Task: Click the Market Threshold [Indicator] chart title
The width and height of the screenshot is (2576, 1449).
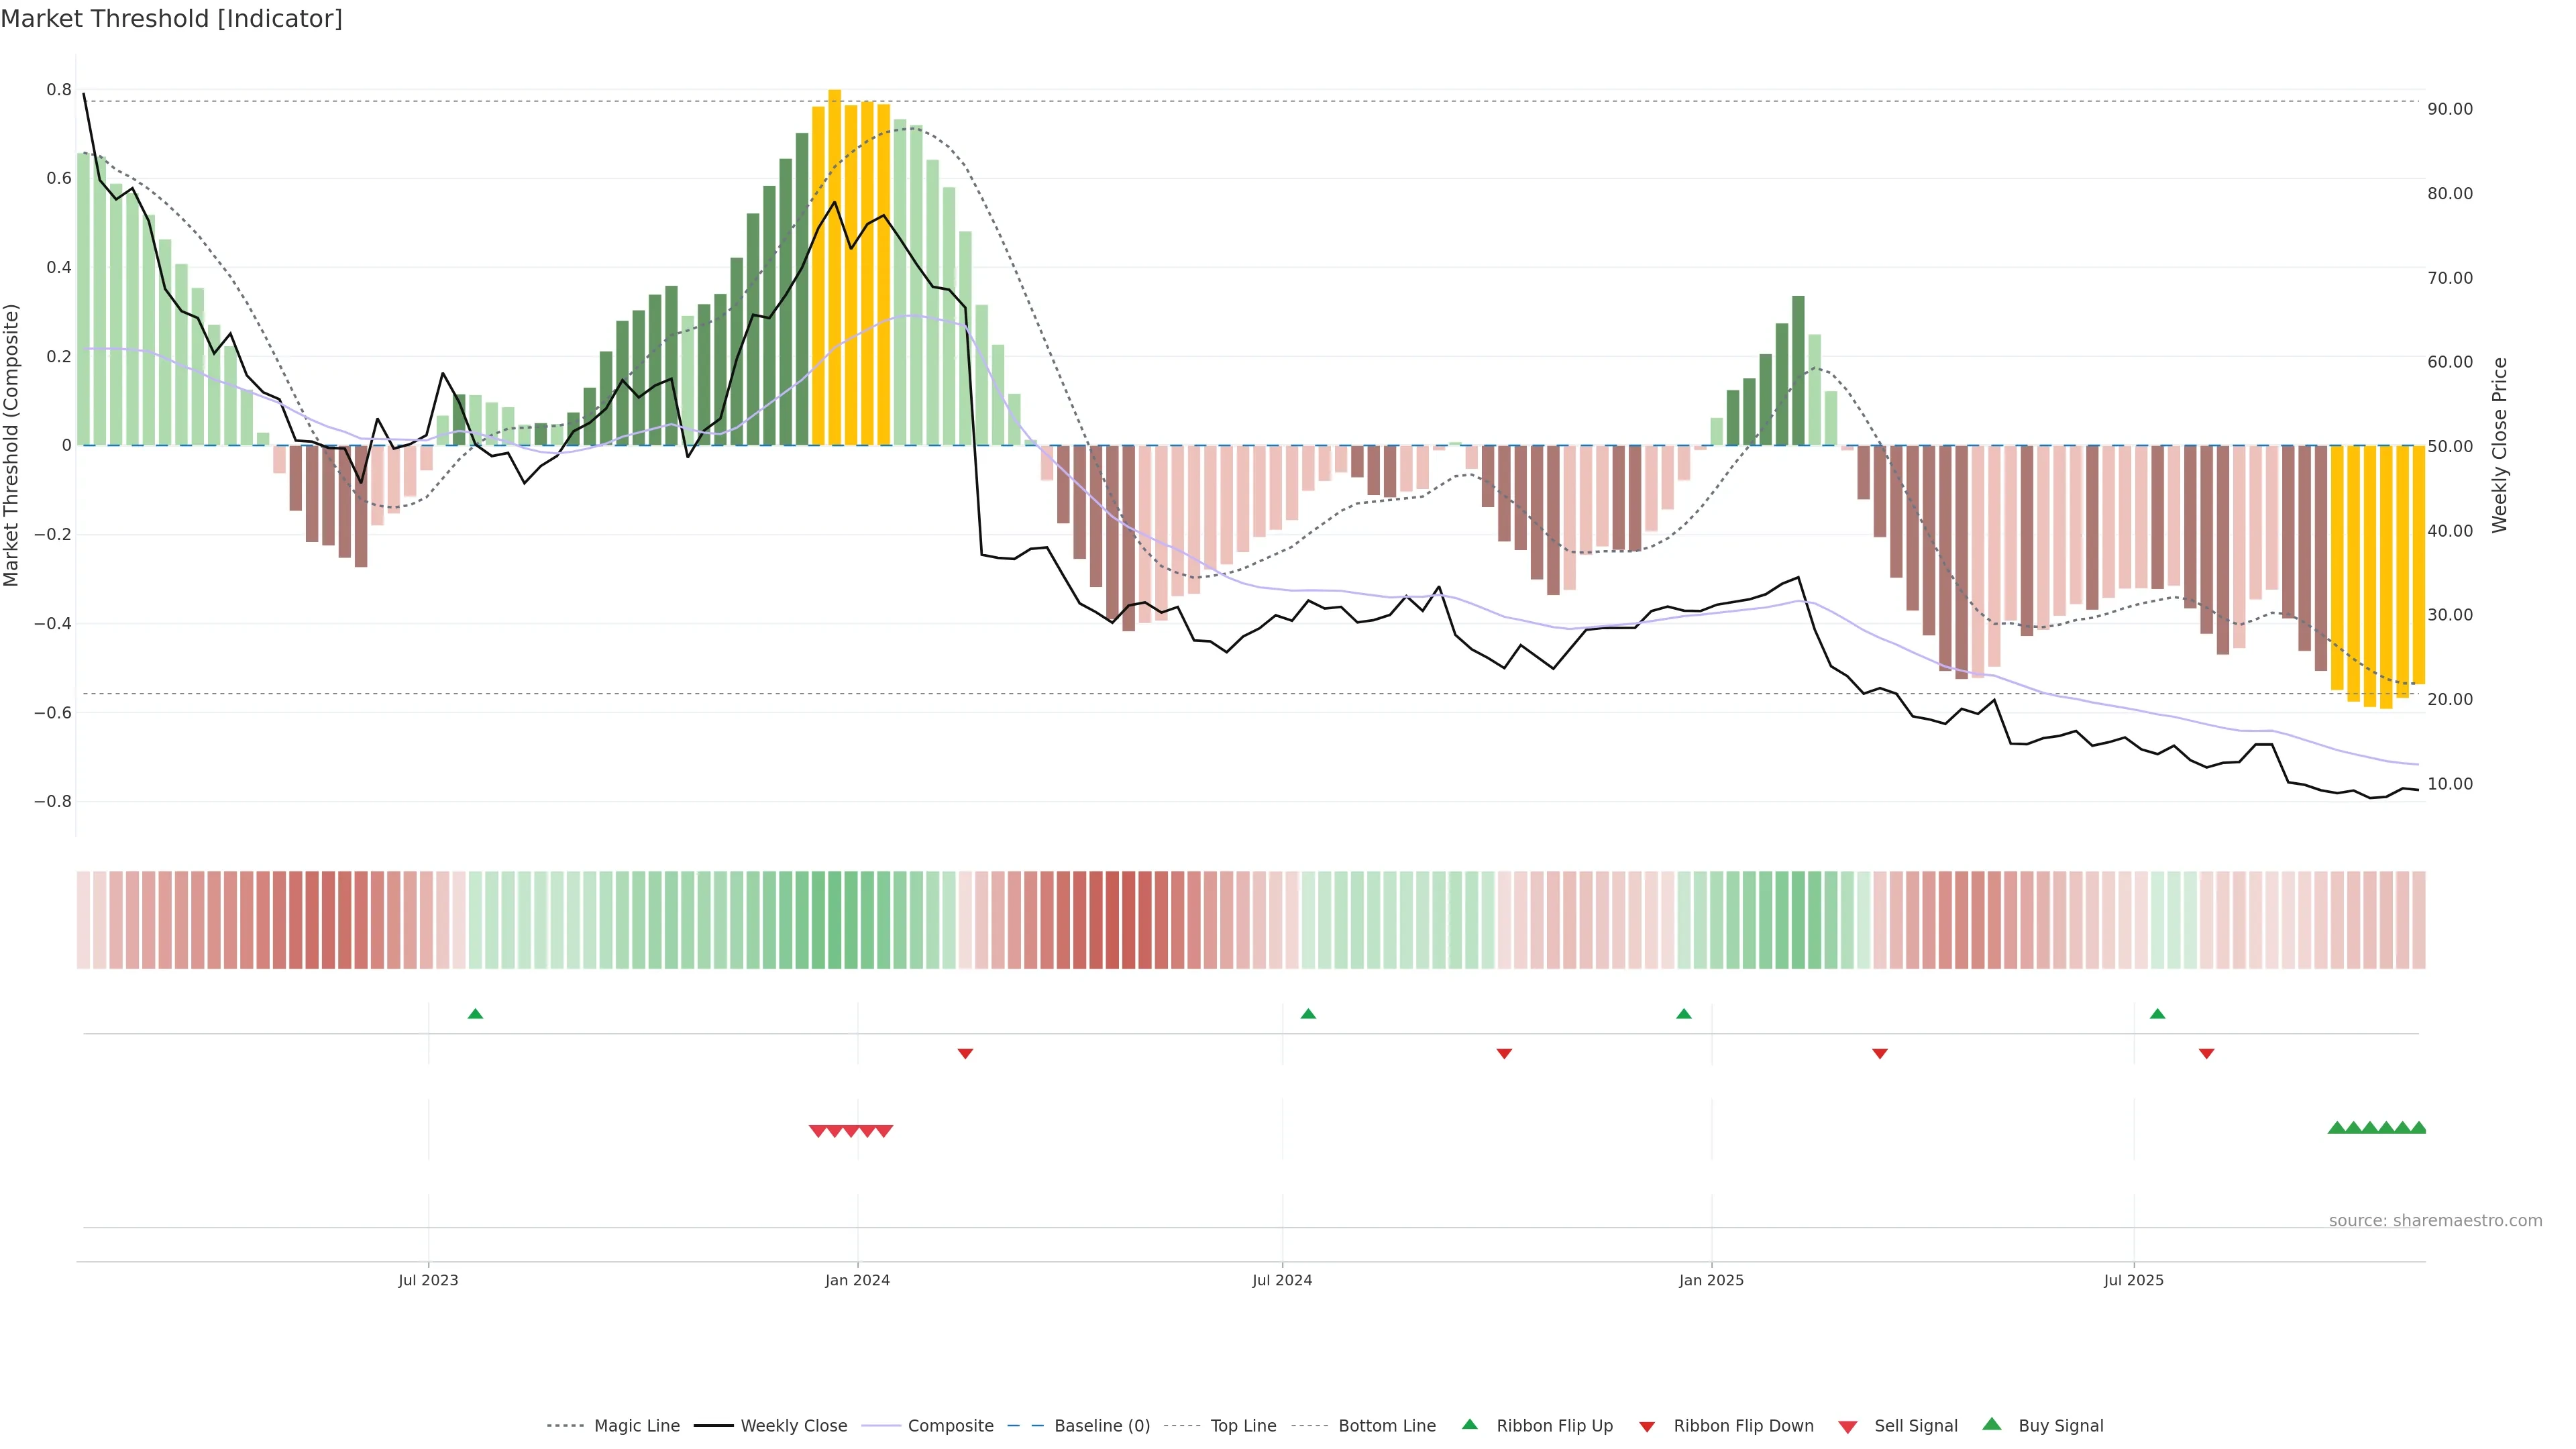Action: pyautogui.click(x=171, y=19)
